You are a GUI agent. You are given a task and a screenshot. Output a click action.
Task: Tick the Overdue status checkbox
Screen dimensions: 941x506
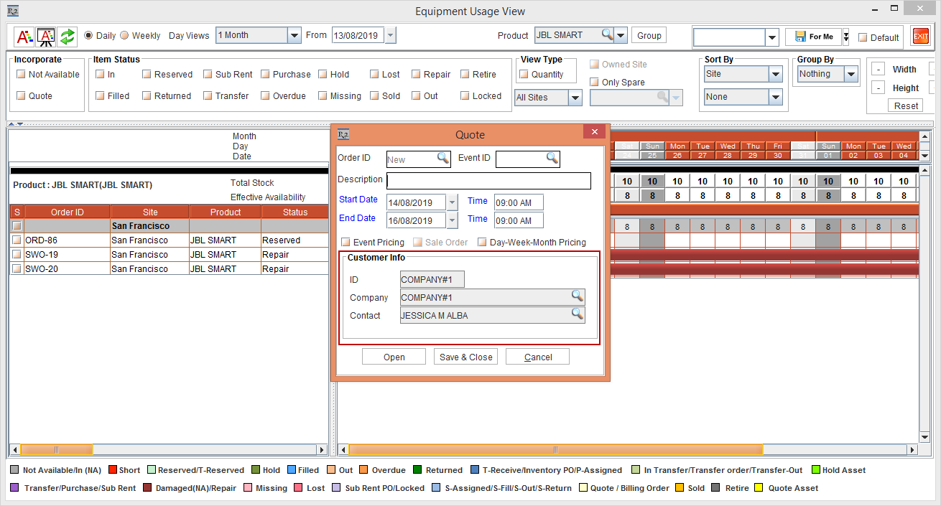265,95
